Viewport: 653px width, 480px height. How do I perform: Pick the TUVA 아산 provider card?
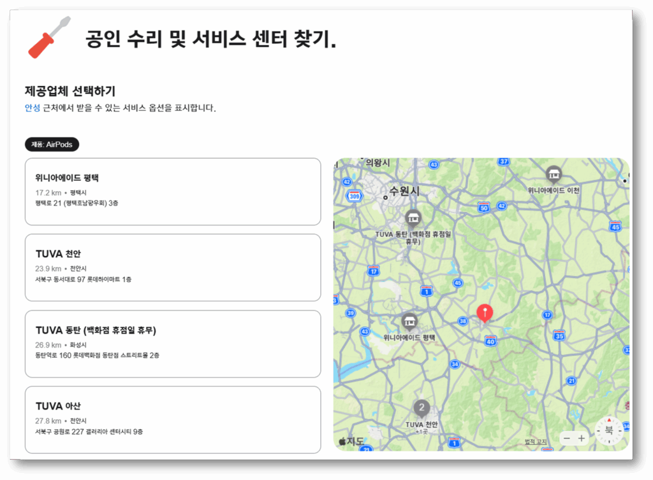[172, 420]
